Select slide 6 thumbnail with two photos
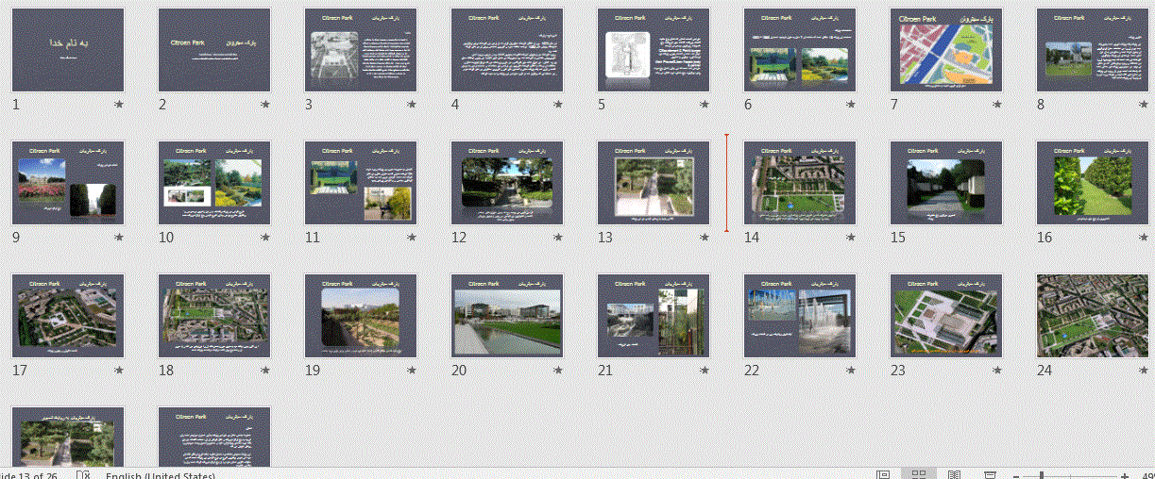 (x=800, y=50)
